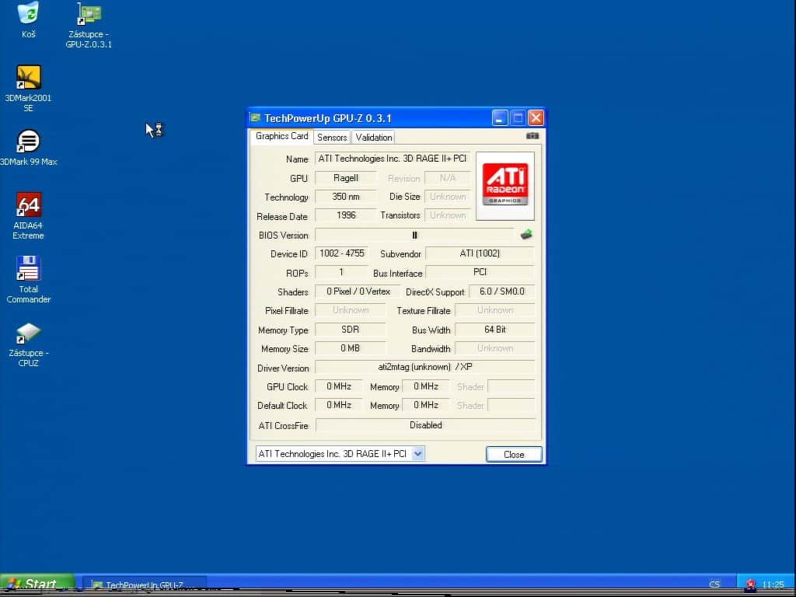Click the screenshot camera icon in GPU-Z
The width and height of the screenshot is (796, 597).
click(x=532, y=136)
